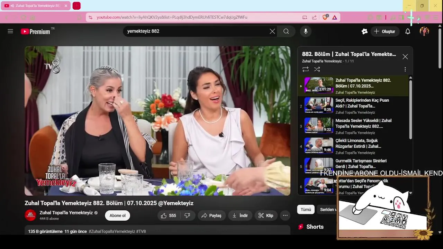
Task: Download the video via İndir
Action: (x=240, y=215)
